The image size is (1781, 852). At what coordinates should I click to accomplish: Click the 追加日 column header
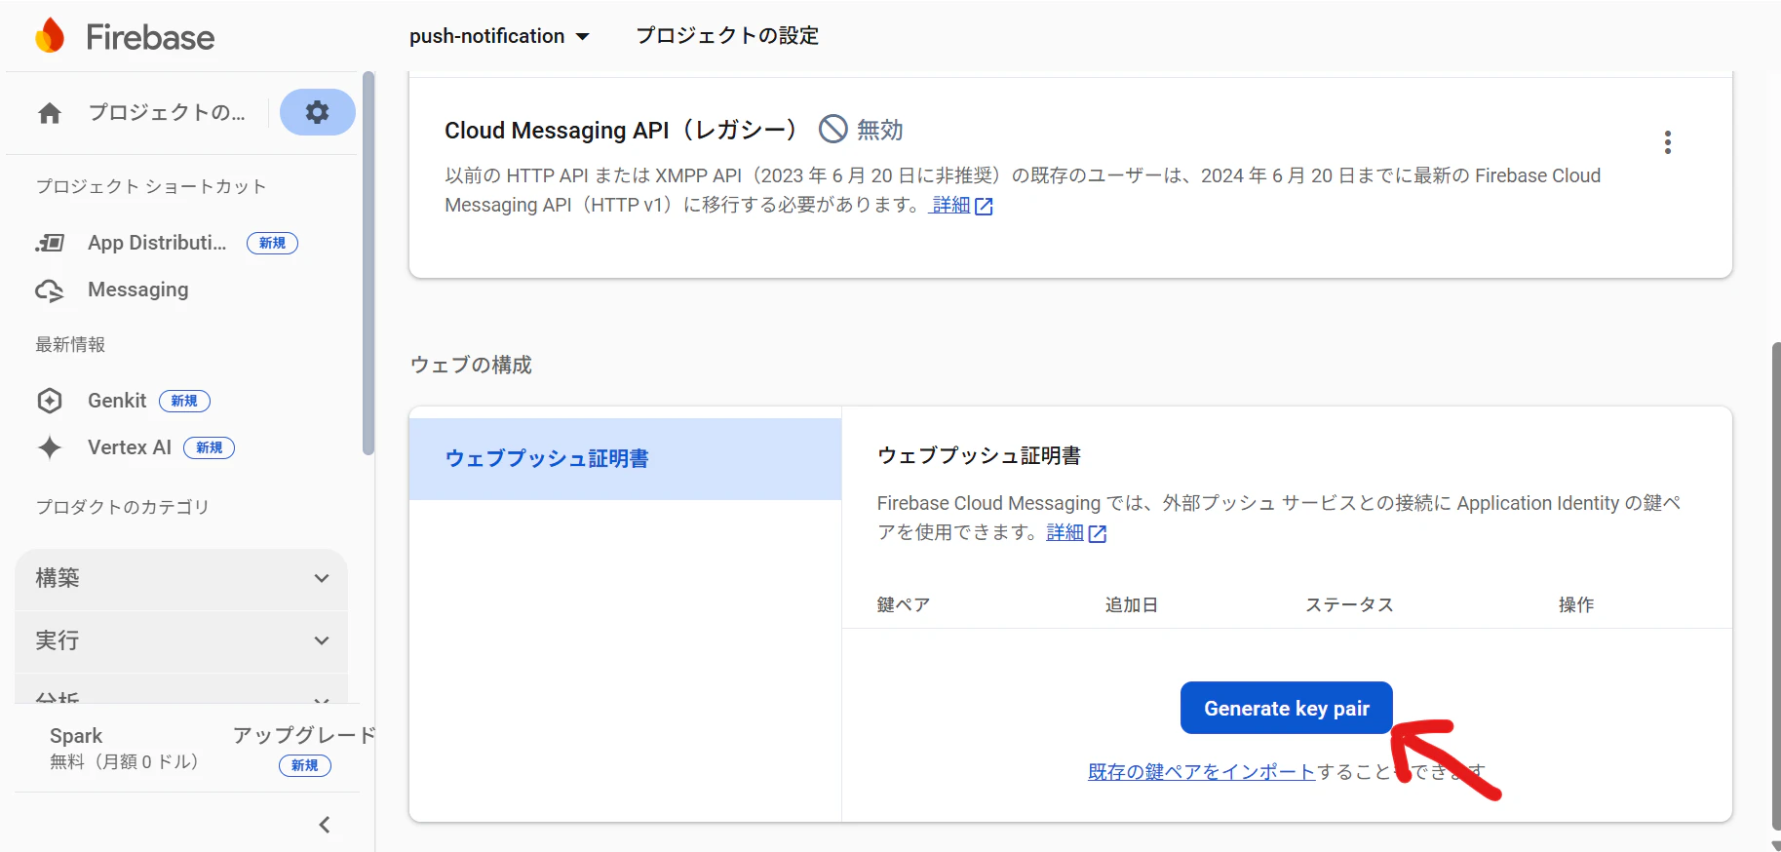[x=1131, y=604]
